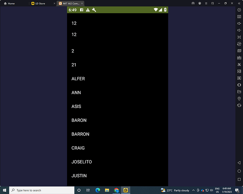Open the LDPlayer settings gear icon
Image resolution: width=243 pixels, height=194 pixels.
[x=239, y=10]
